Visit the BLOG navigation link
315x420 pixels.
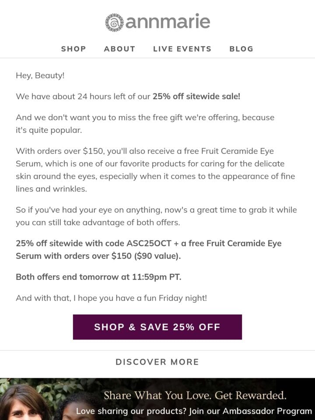(241, 49)
